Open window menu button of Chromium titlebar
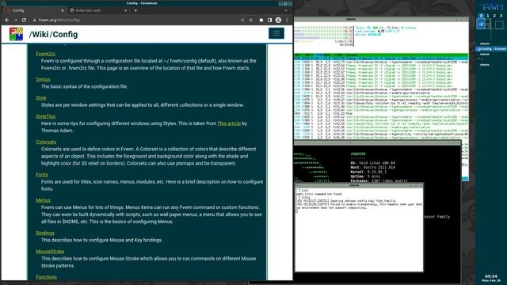Image resolution: width=507 pixels, height=285 pixels. (x=3, y=3)
